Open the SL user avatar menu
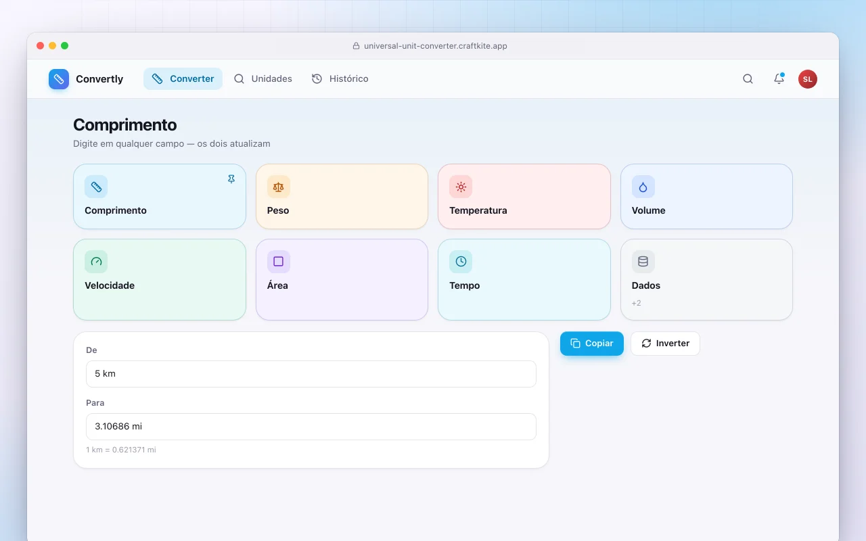This screenshot has height=541, width=866. click(x=808, y=79)
